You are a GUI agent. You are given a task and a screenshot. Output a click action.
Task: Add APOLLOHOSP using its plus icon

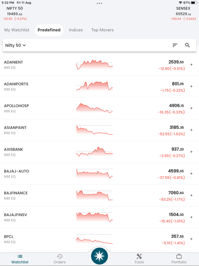[x=191, y=108]
